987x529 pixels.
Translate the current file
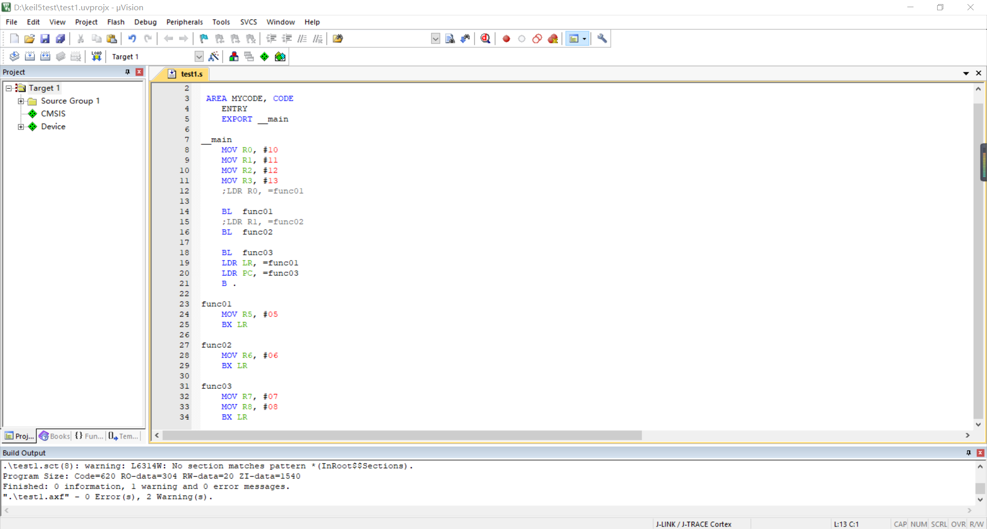click(14, 56)
